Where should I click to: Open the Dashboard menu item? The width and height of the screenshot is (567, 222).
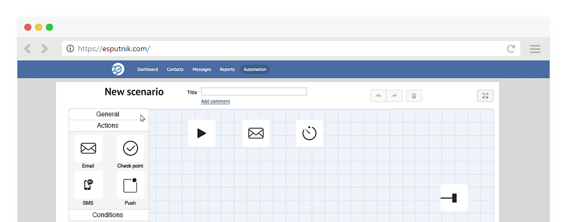point(148,70)
